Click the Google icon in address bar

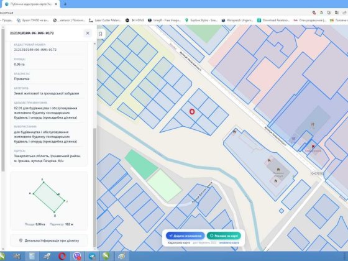pos(321,12)
